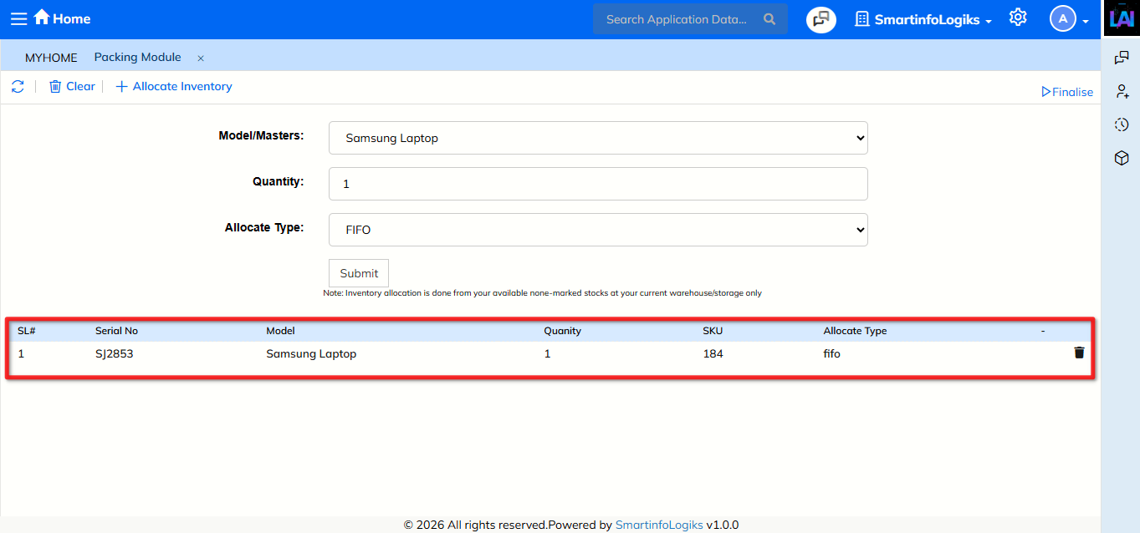1140x533 pixels.
Task: Click the search magnifier icon
Action: tap(769, 19)
